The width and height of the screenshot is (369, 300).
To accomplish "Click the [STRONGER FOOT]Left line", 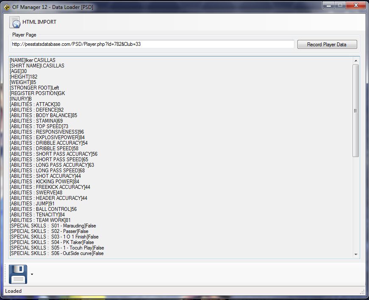I will (x=34, y=88).
